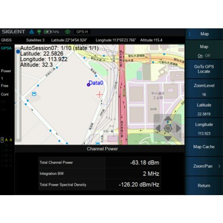Click the blue menu dots icon beside Map
This screenshot has height=223, width=223.
tap(190, 34)
